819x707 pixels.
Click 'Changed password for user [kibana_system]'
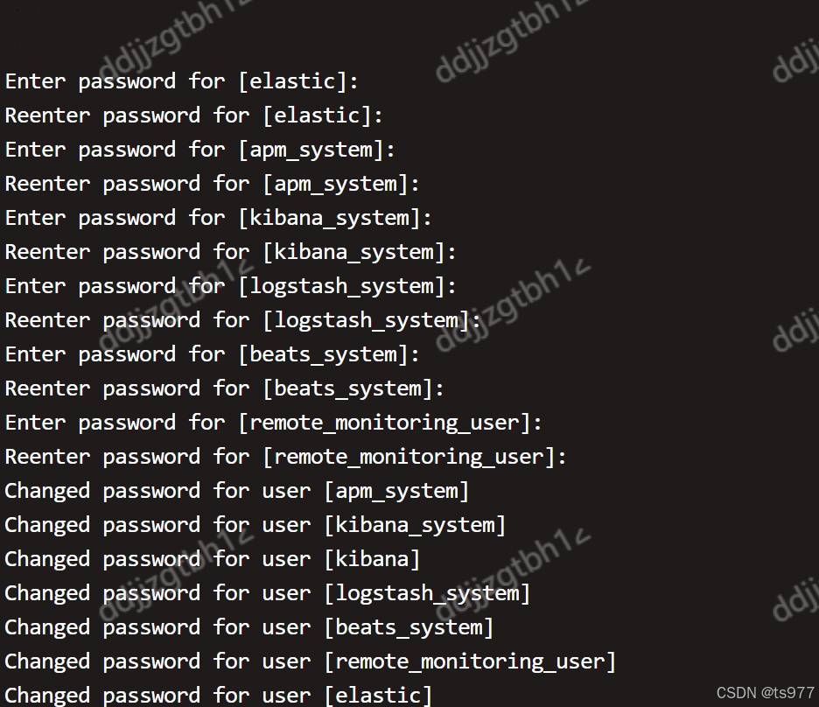point(255,525)
